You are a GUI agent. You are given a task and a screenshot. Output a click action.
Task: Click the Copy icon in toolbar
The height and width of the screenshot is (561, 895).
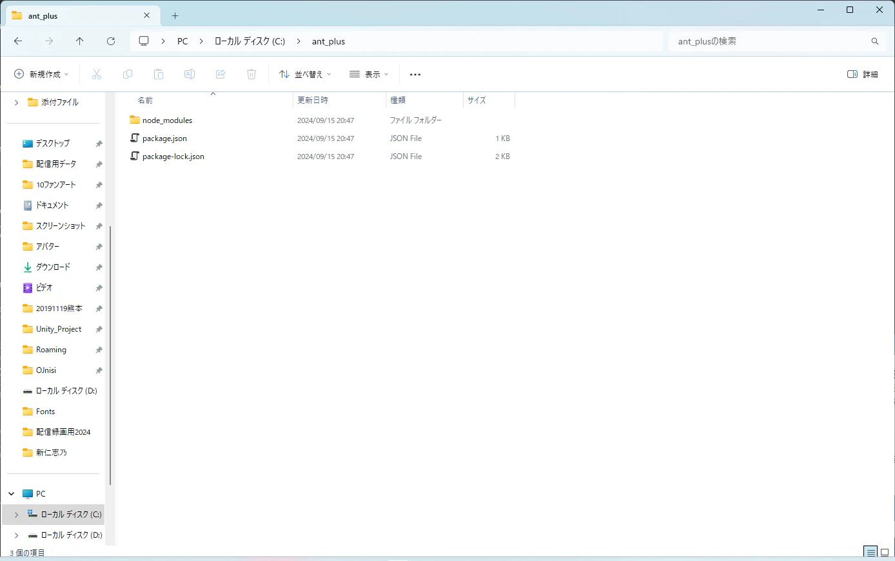[128, 75]
